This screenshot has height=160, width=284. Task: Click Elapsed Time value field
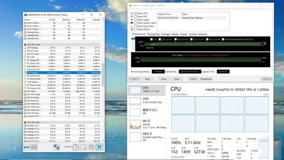(223, 72)
